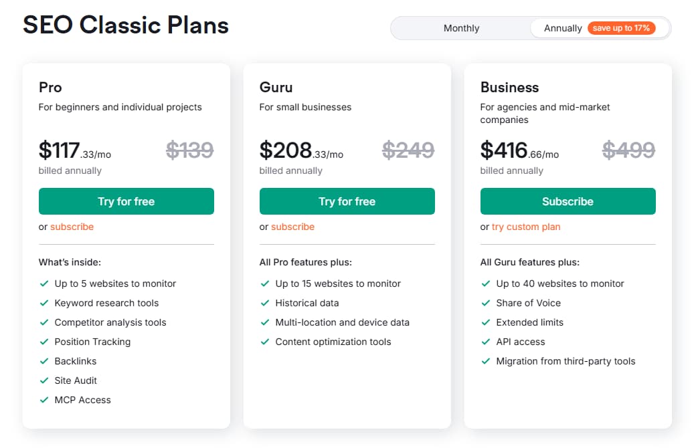The image size is (698, 448).
Task: Click the checkmark beside Historical data
Action: point(264,303)
